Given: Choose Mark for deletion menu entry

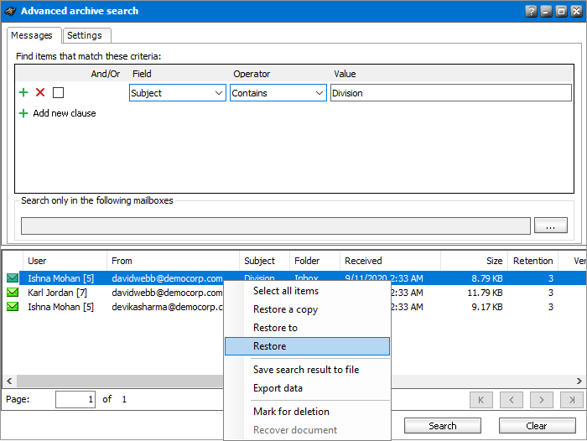Looking at the screenshot, I should [291, 412].
